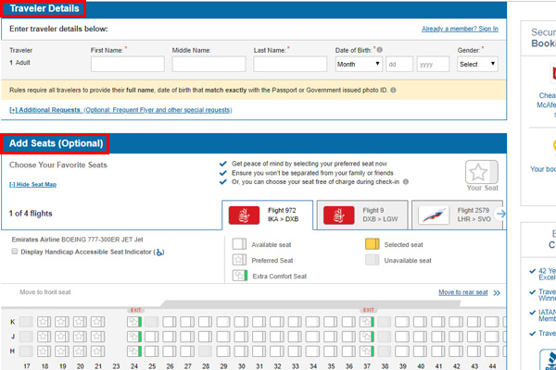Click the 'Extra Comfort Seat' legend label

tap(280, 277)
